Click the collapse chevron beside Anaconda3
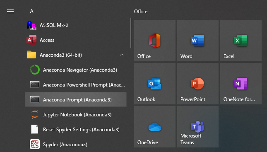The height and width of the screenshot is (152, 267). [122, 55]
